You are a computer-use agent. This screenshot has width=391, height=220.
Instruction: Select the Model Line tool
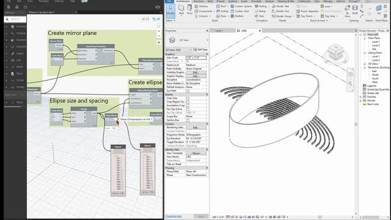coord(280,11)
